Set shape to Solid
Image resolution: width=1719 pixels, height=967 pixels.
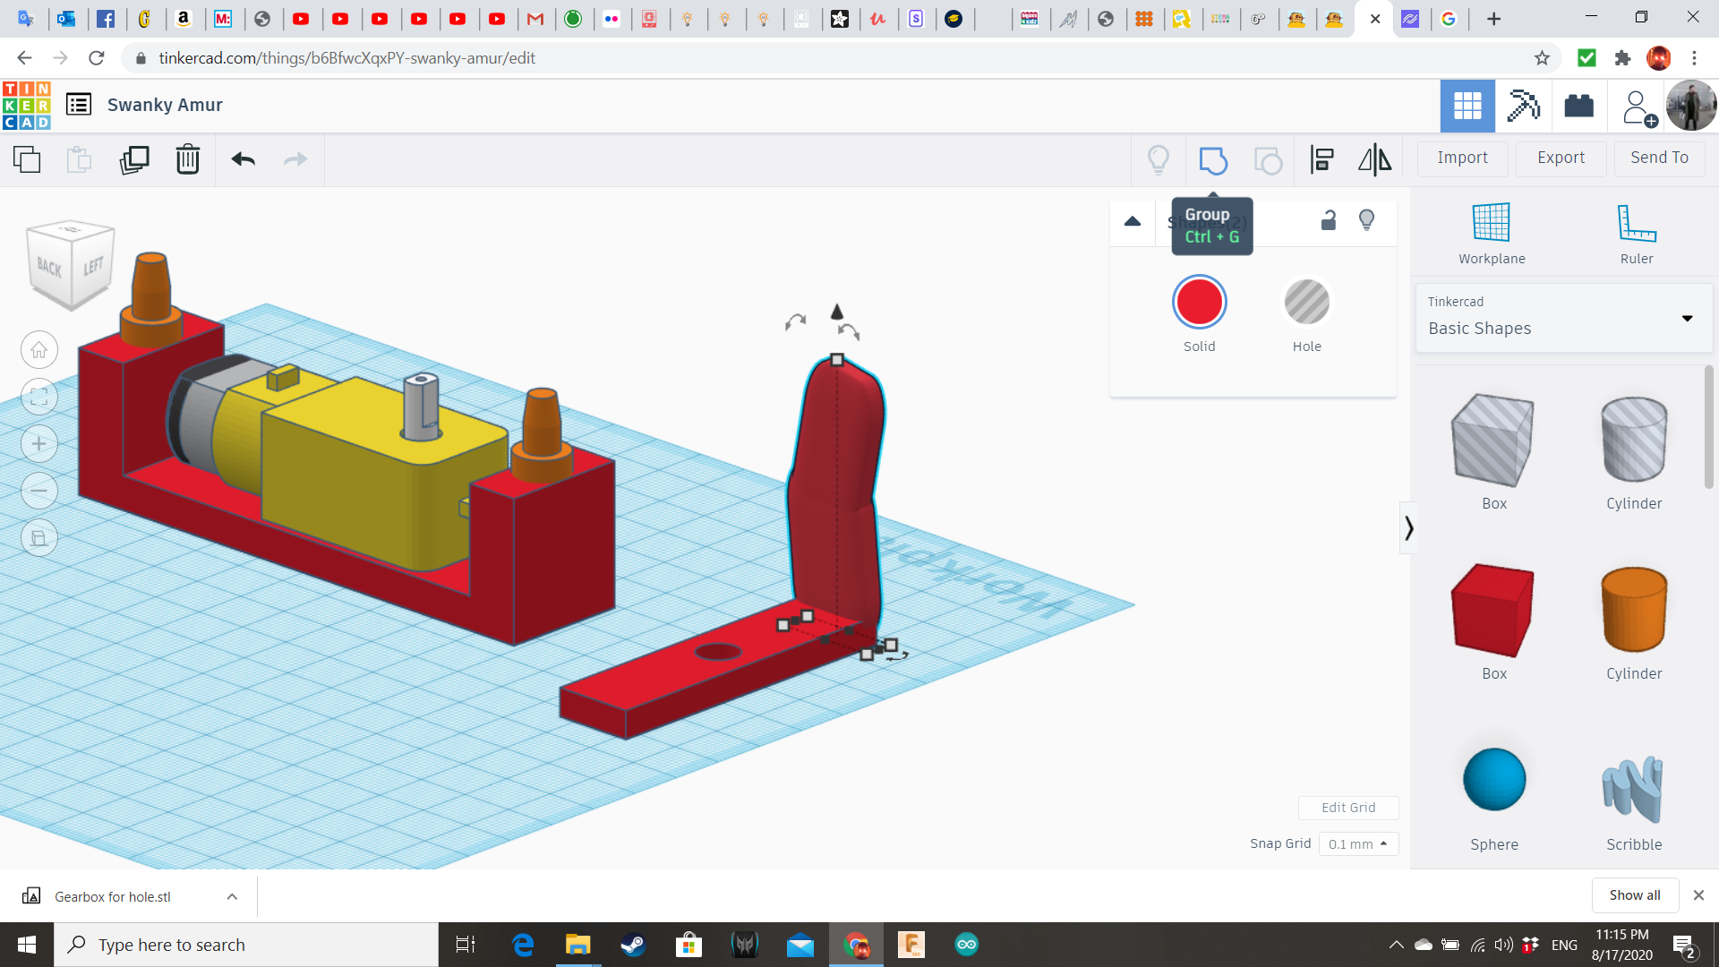[1200, 303]
